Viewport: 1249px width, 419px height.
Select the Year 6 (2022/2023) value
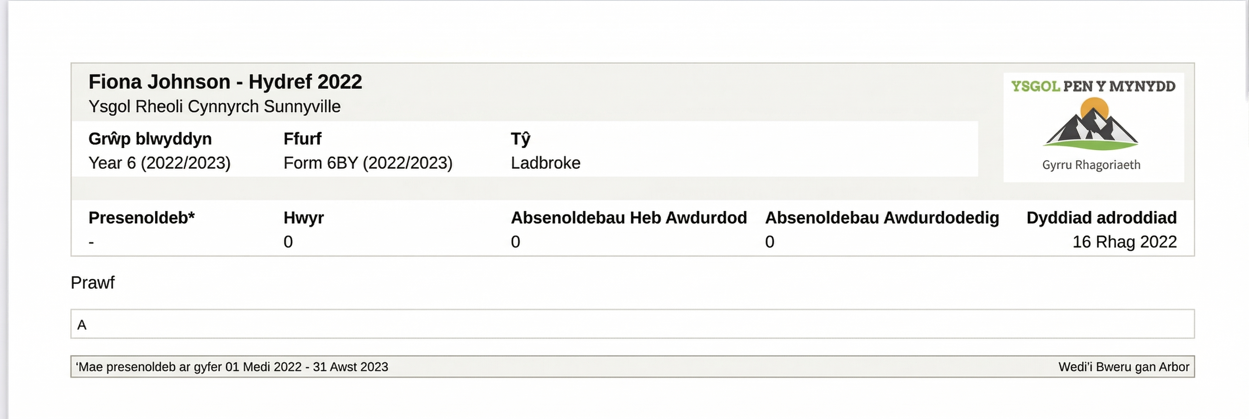[x=159, y=163]
